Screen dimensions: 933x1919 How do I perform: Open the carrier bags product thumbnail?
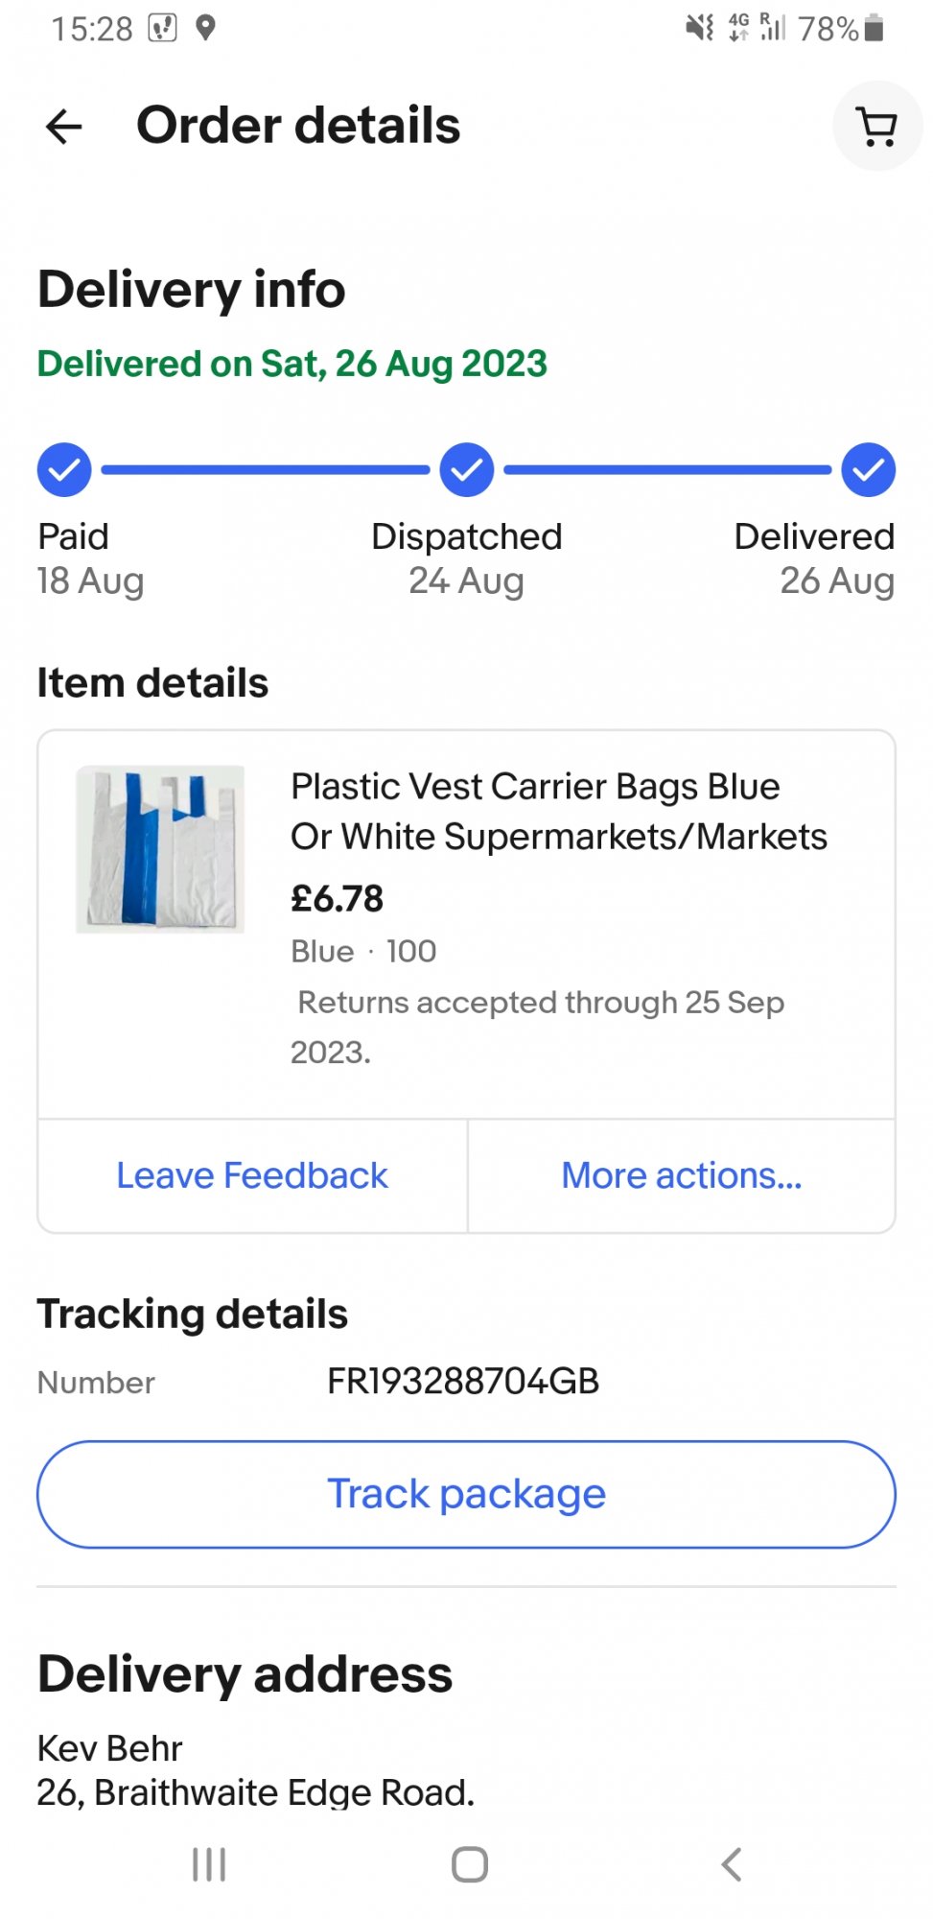coord(160,849)
